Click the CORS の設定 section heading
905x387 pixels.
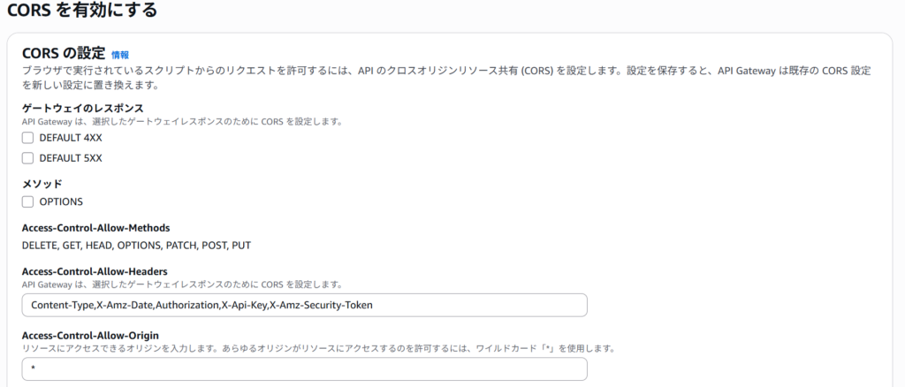(64, 54)
